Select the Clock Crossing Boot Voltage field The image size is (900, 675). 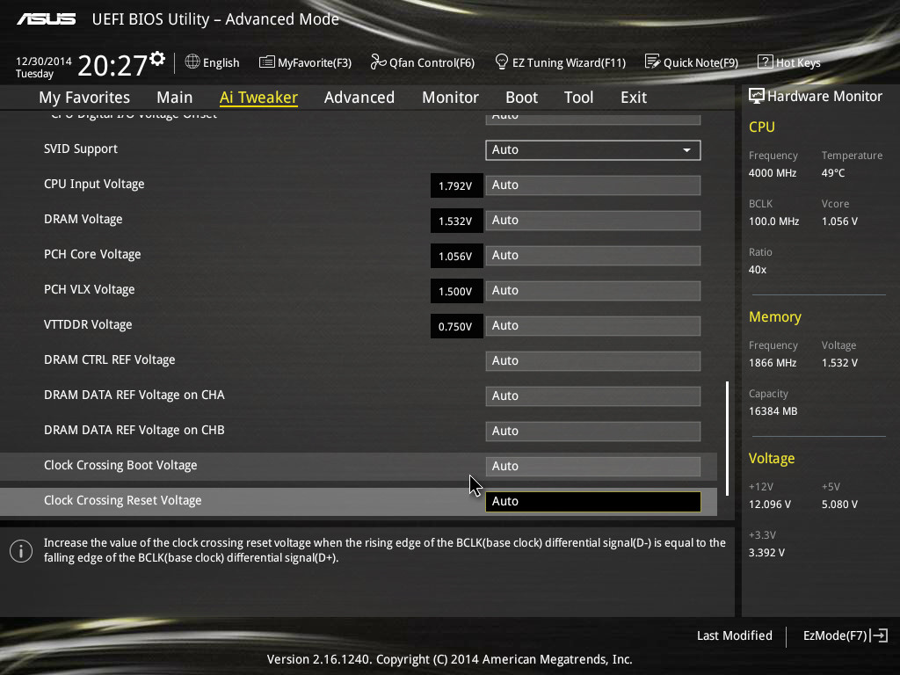pos(593,466)
